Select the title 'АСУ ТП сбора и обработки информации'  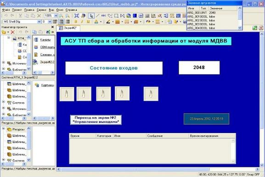point(146,41)
